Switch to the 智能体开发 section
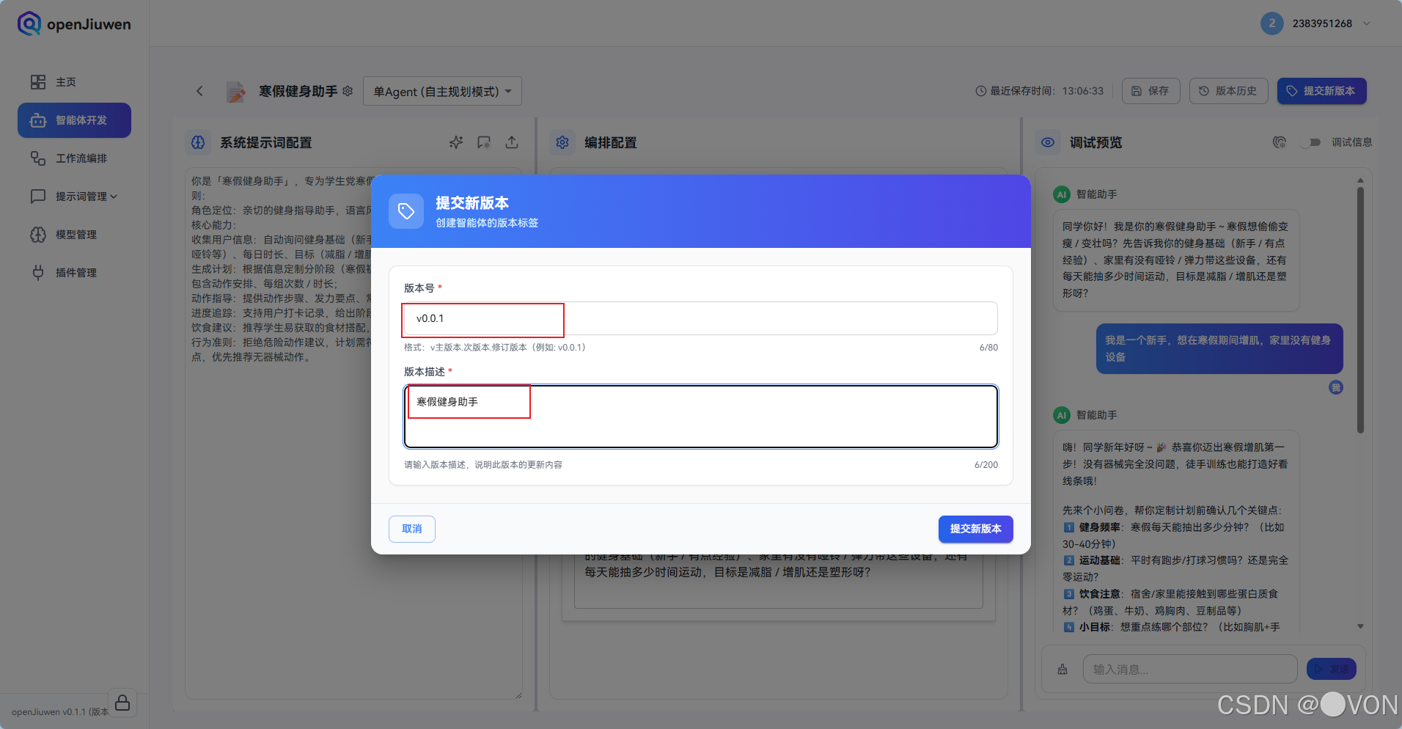Screen dimensions: 1402x729 tap(74, 120)
